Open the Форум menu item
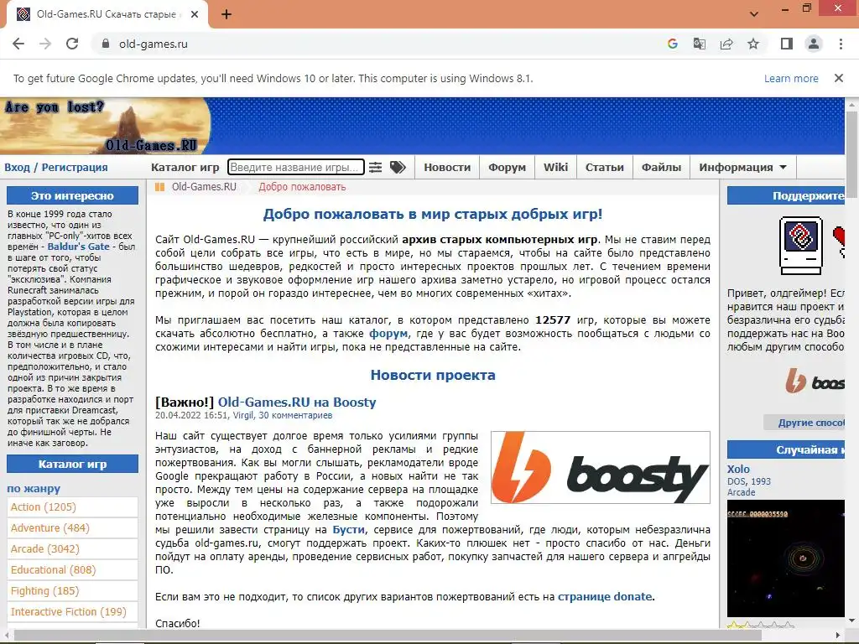The height and width of the screenshot is (644, 859). coord(507,167)
